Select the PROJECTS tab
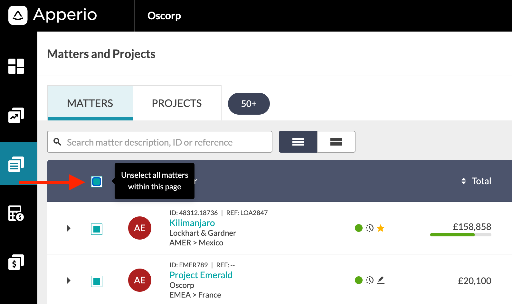Screen dimensions: 512x304 coord(177,103)
